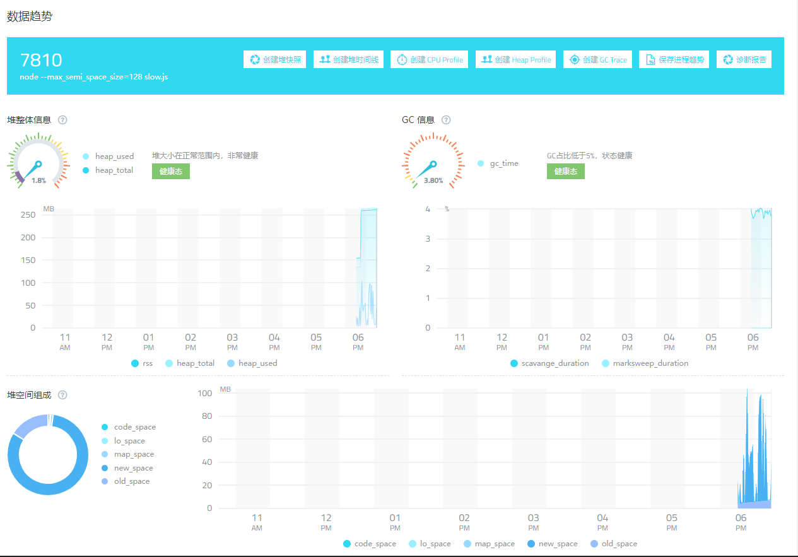Click the 创建堆快照 camera icon
This screenshot has height=557, width=798.
(x=255, y=60)
